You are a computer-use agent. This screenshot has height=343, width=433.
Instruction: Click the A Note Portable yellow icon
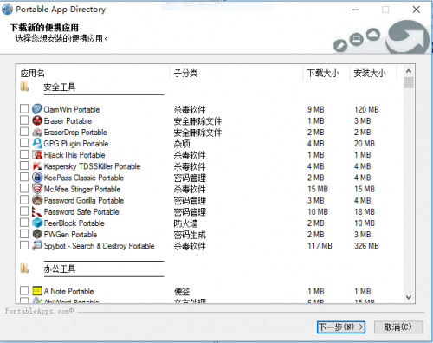click(37, 291)
